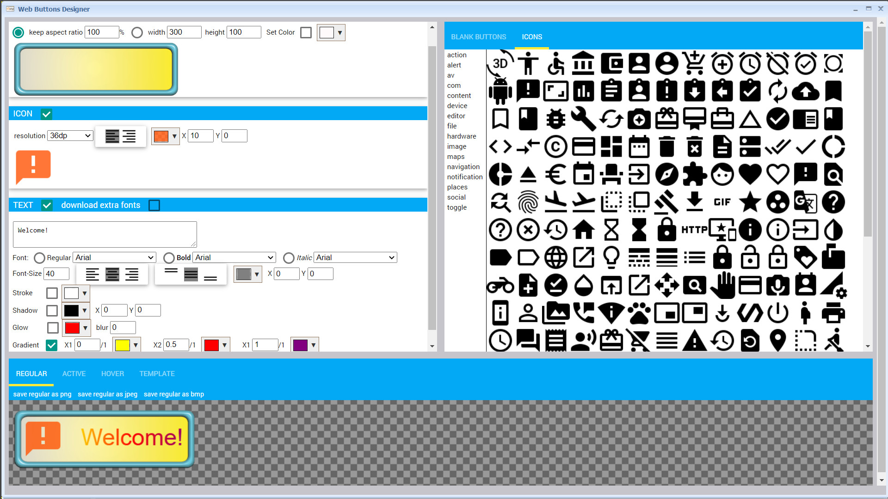Enable the Stroke checkbox for text
Screen dimensions: 888x499
(x=51, y=293)
